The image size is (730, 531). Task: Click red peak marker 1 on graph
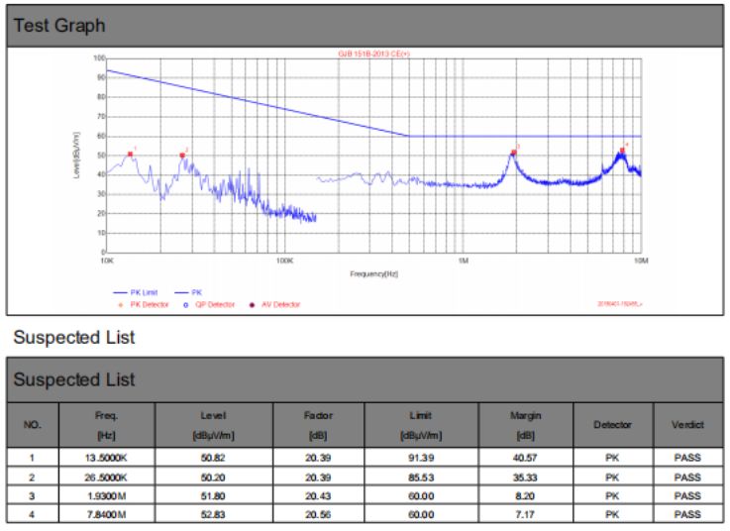click(x=131, y=155)
